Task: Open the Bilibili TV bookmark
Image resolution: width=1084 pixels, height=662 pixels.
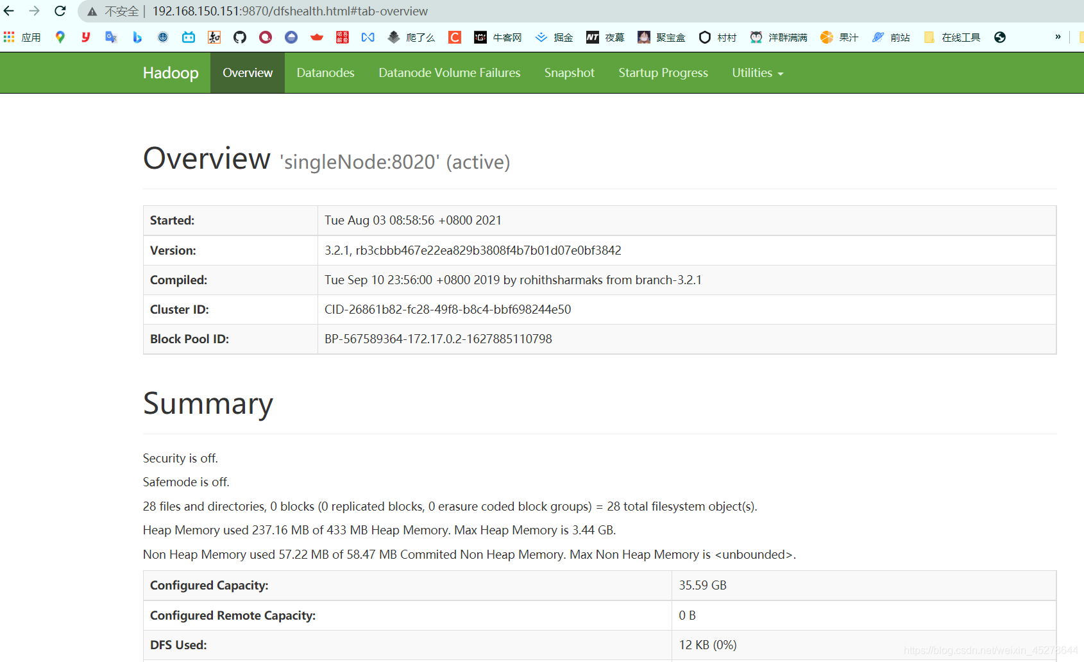Action: [x=189, y=37]
